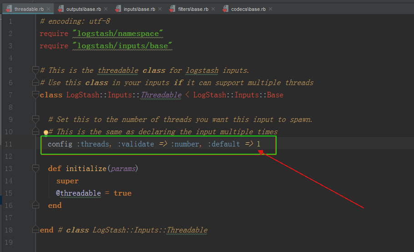Click the Ruby file icon on filters\base.rb tab
Viewport: 414px width, 252px height.
[172, 9]
